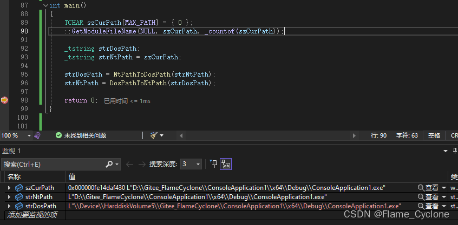The width and height of the screenshot is (458, 225).
Task: Click the 监视 1 panel title
Action: tap(12, 151)
